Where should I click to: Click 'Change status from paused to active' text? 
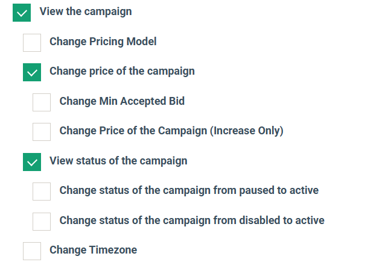(x=189, y=190)
